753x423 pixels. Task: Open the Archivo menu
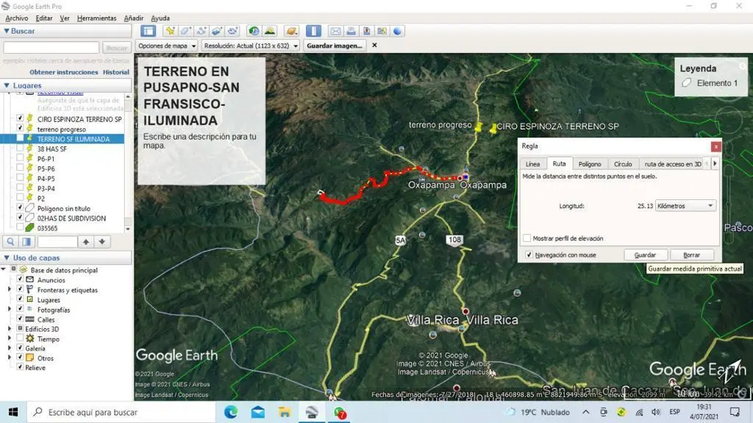(x=16, y=18)
